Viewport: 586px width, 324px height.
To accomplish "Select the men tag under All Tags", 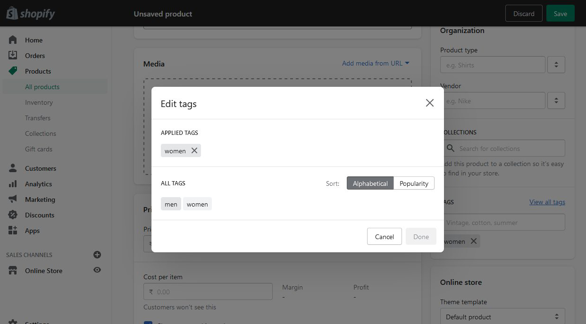I will pos(171,204).
